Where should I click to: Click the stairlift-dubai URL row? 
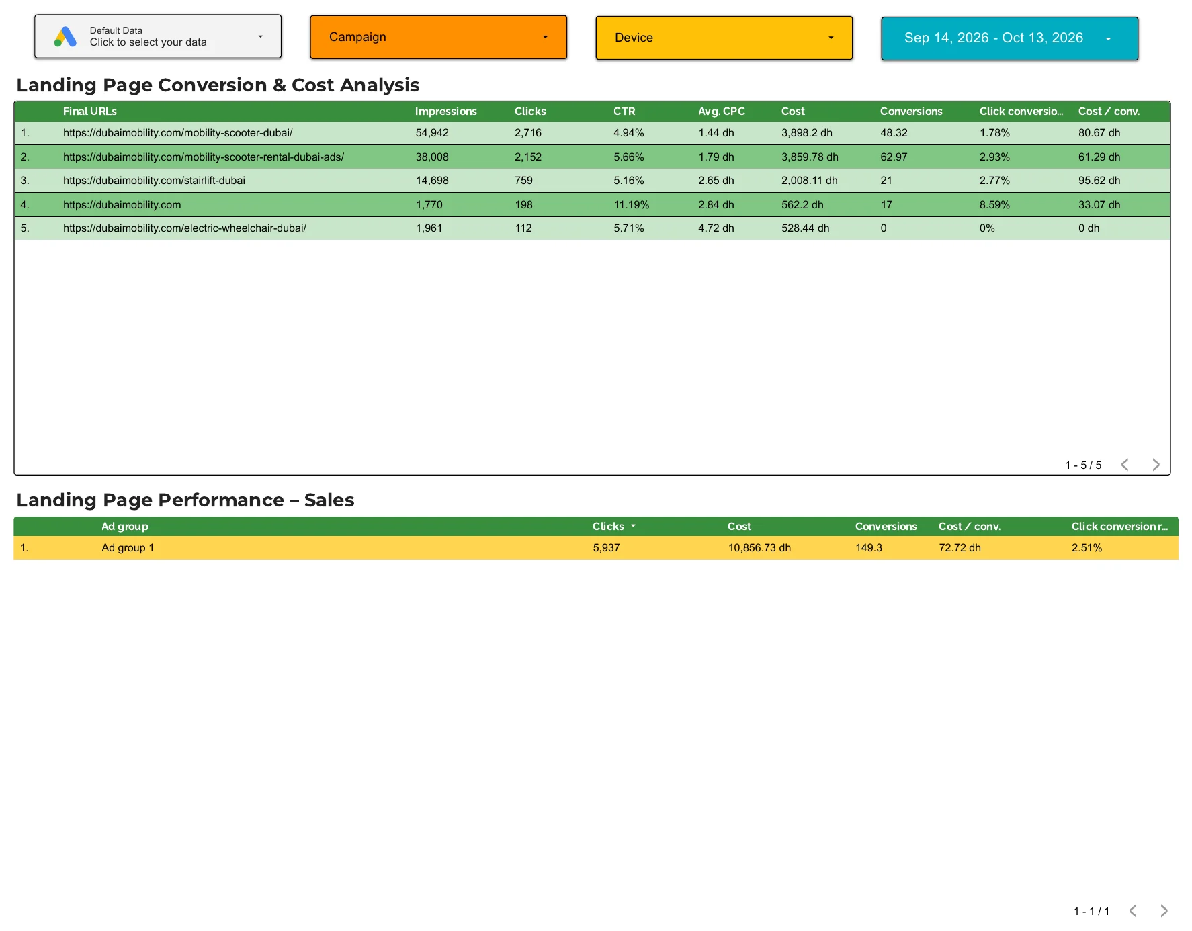(x=592, y=181)
